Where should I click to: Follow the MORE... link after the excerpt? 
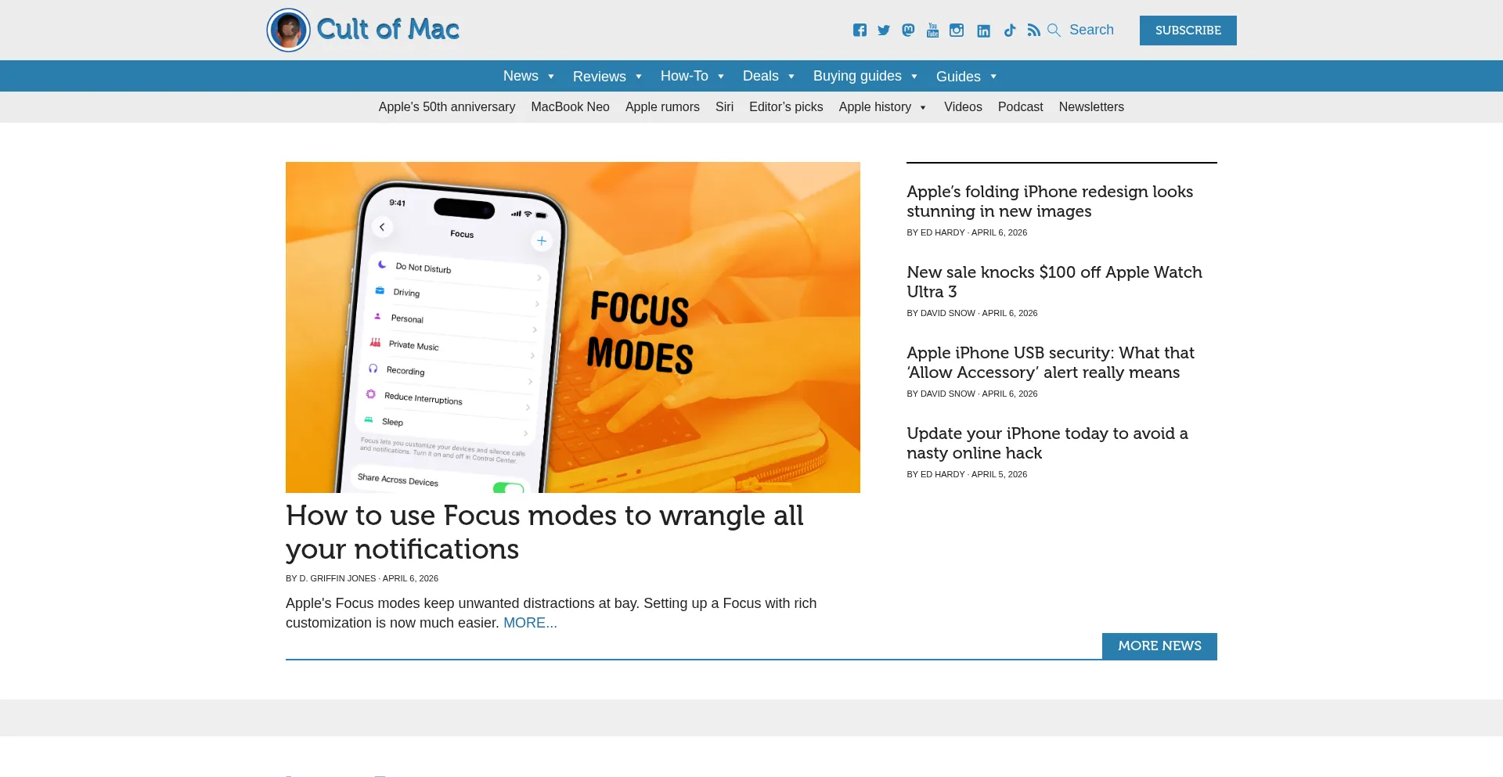click(x=530, y=623)
